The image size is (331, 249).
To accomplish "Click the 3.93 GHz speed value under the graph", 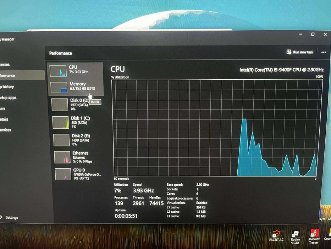I will coord(143,191).
